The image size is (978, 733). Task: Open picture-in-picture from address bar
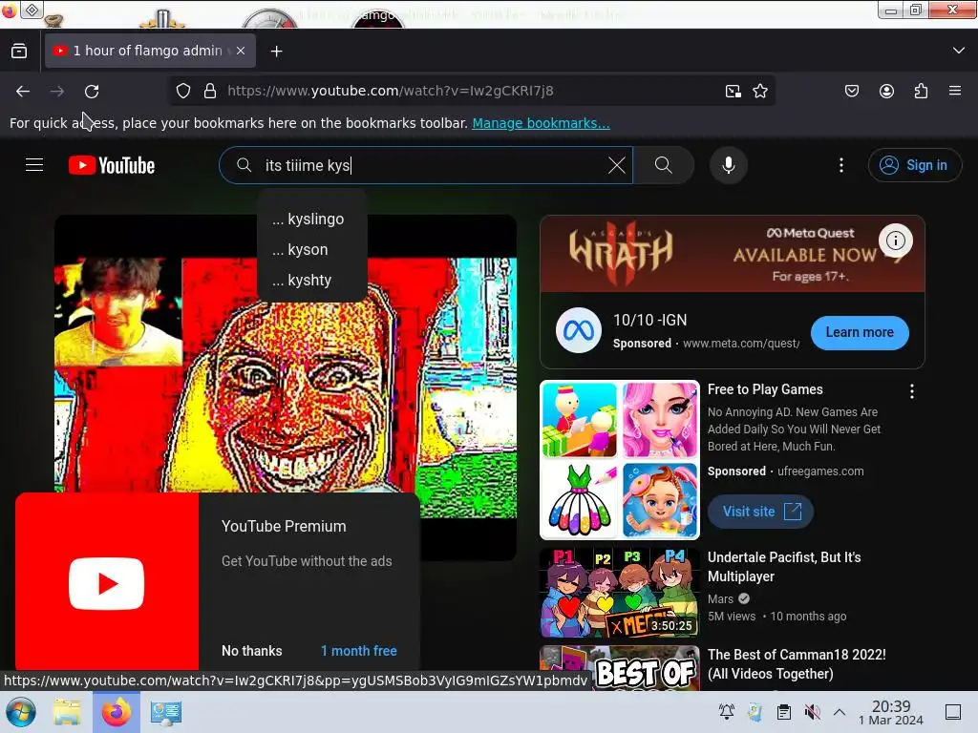733,91
